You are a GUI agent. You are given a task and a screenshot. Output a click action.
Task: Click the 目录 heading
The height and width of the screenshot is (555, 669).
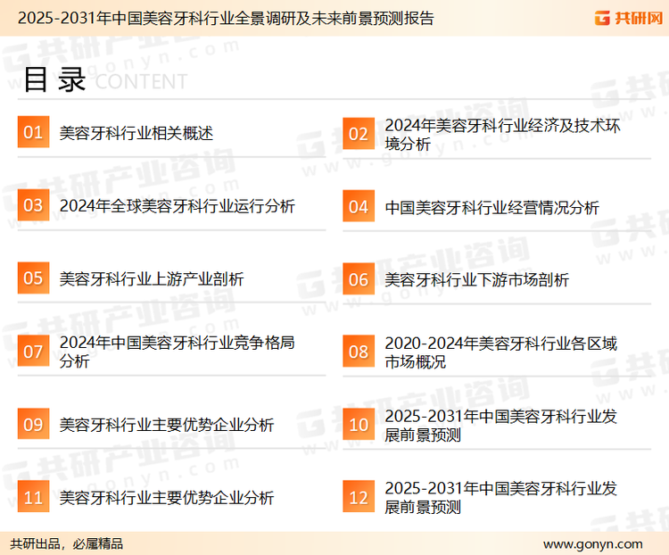[x=54, y=79]
